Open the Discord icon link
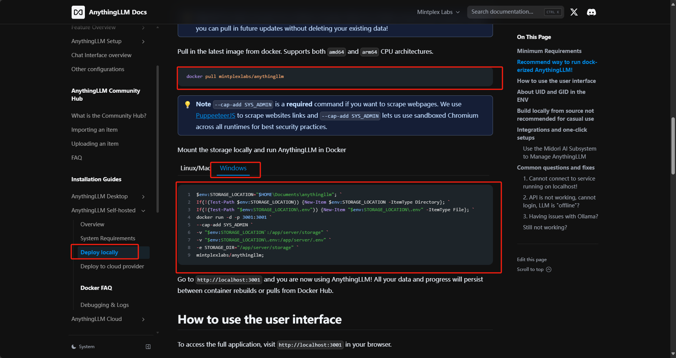The width and height of the screenshot is (676, 358). coord(591,12)
